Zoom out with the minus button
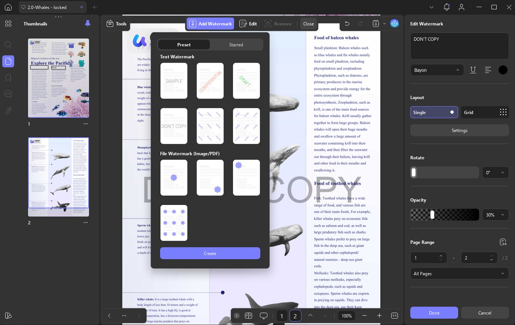Viewport: 515px width, 325px height. (364, 316)
